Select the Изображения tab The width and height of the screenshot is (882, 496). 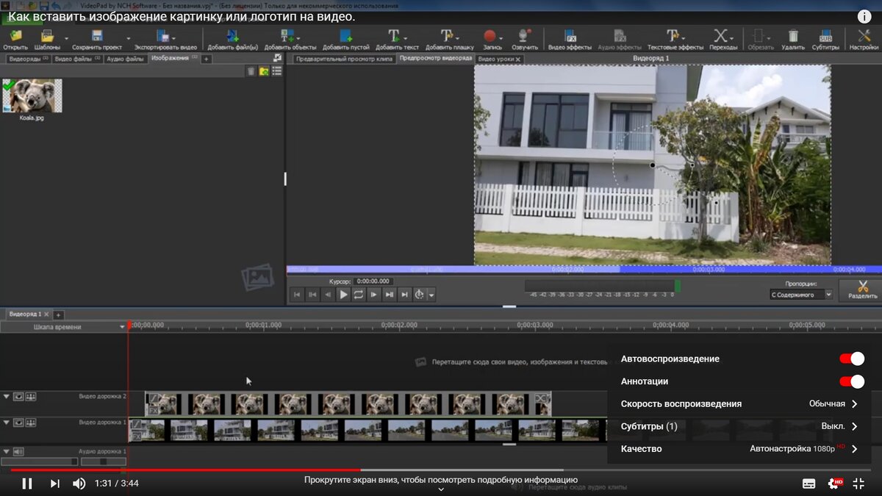pyautogui.click(x=173, y=58)
